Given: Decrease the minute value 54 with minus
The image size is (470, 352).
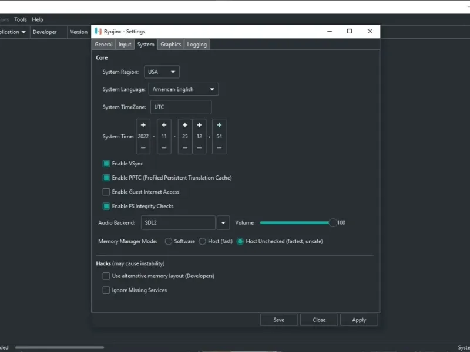Looking at the screenshot, I should tap(219, 148).
